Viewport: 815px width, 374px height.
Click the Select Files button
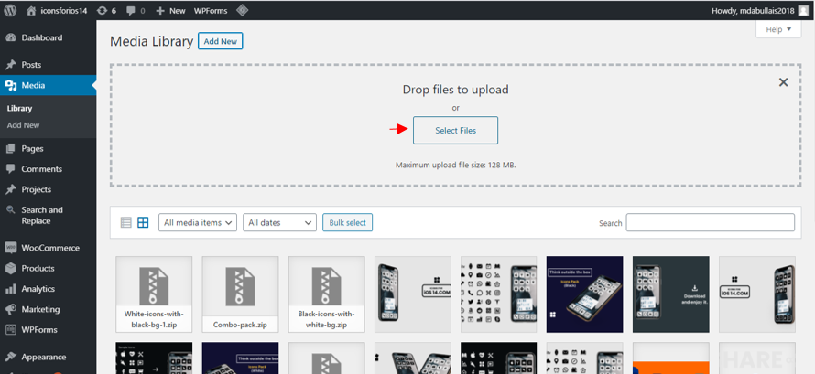click(x=455, y=130)
